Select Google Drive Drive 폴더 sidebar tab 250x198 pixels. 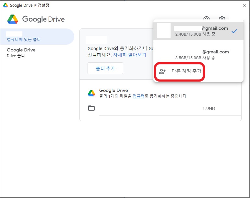coord(38,53)
